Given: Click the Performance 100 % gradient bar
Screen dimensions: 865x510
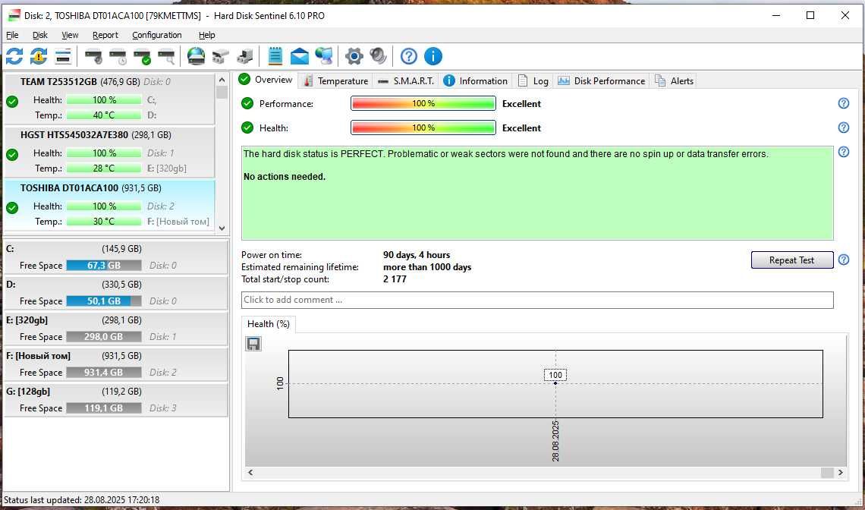Looking at the screenshot, I should coord(423,103).
